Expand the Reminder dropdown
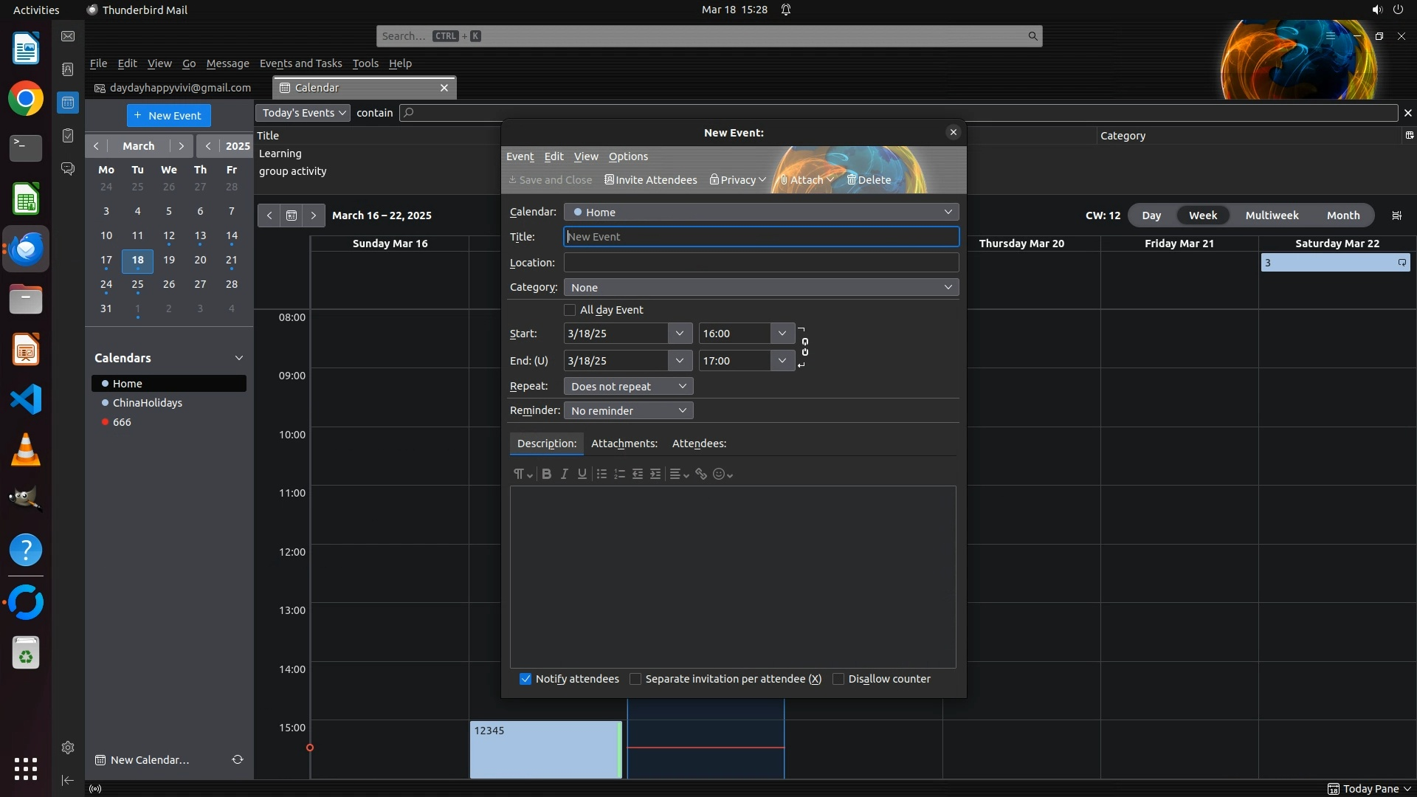Image resolution: width=1417 pixels, height=797 pixels. coord(628,410)
